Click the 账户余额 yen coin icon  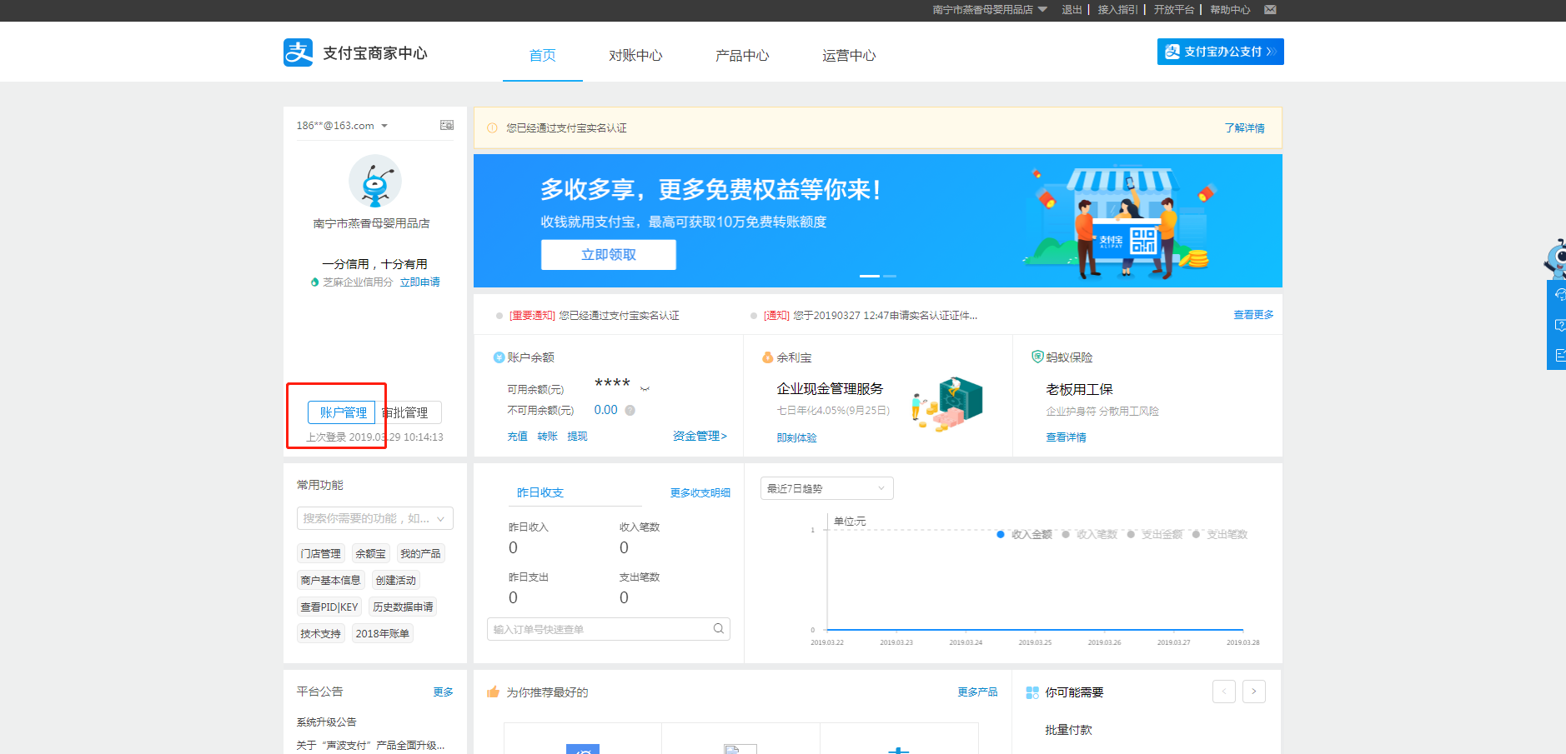click(x=499, y=357)
